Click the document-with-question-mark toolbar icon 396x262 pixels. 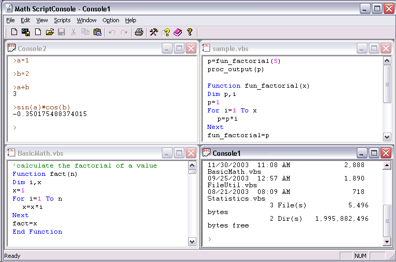pyautogui.click(x=166, y=32)
